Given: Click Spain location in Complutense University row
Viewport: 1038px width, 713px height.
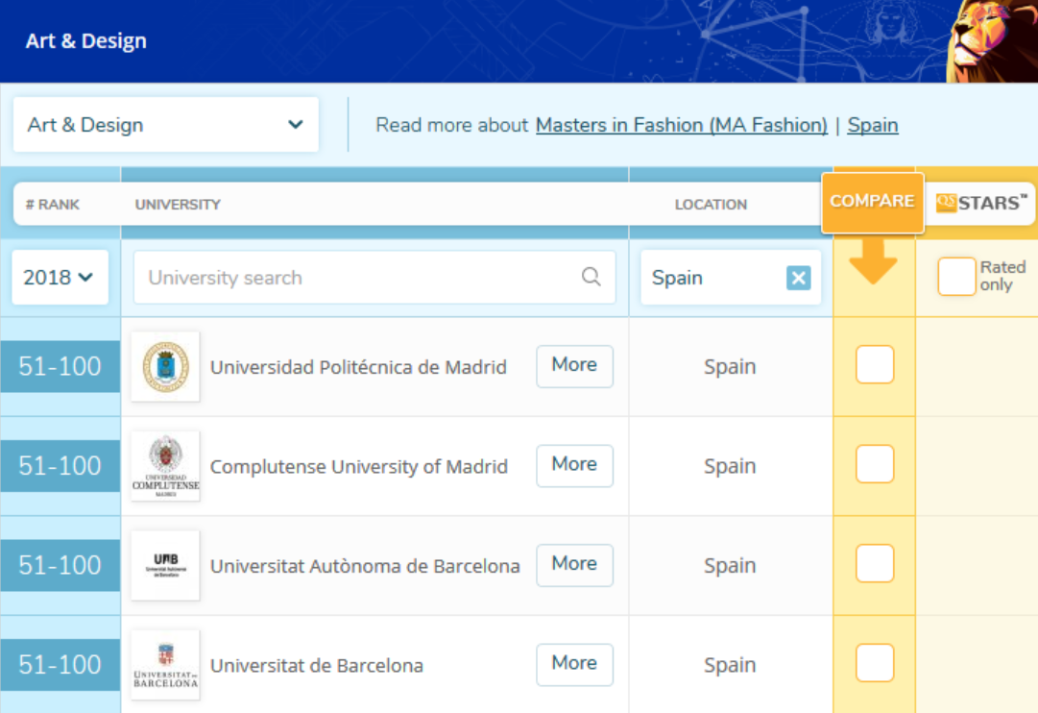Looking at the screenshot, I should [x=730, y=466].
